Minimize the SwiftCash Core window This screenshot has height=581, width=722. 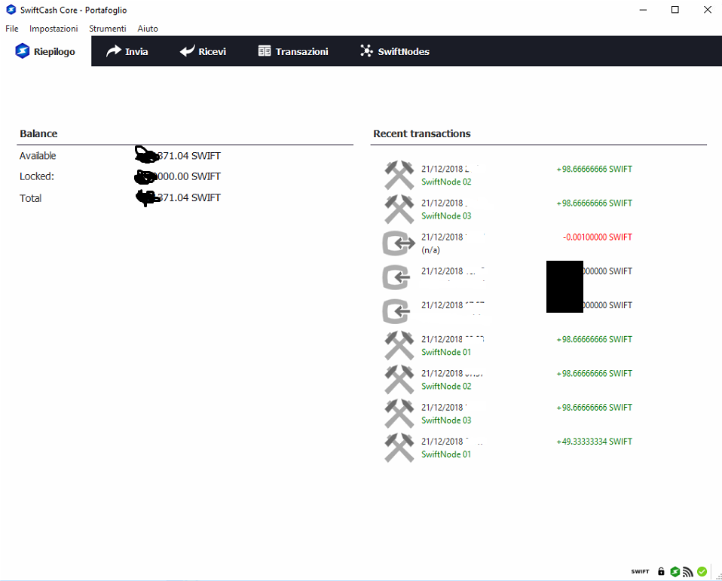(x=644, y=10)
